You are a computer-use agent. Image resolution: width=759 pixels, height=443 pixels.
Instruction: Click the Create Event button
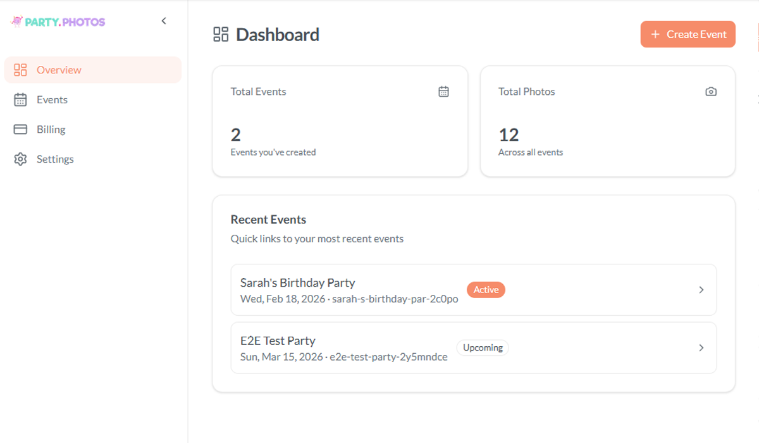click(x=688, y=34)
